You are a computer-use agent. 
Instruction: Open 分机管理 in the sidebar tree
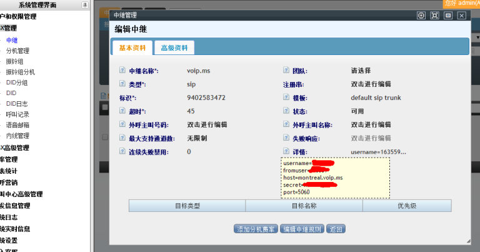tap(17, 51)
